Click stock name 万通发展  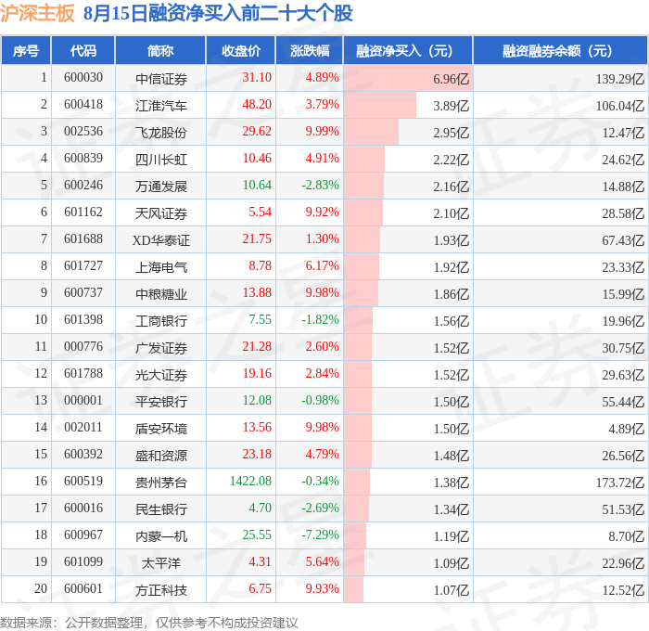[x=161, y=187]
